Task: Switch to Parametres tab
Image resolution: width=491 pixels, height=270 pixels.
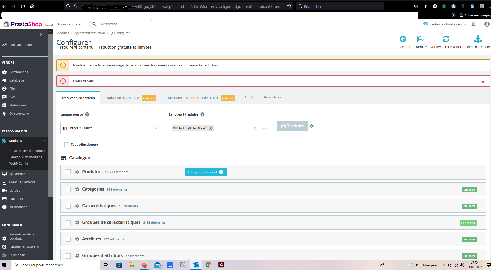Action: point(273,97)
